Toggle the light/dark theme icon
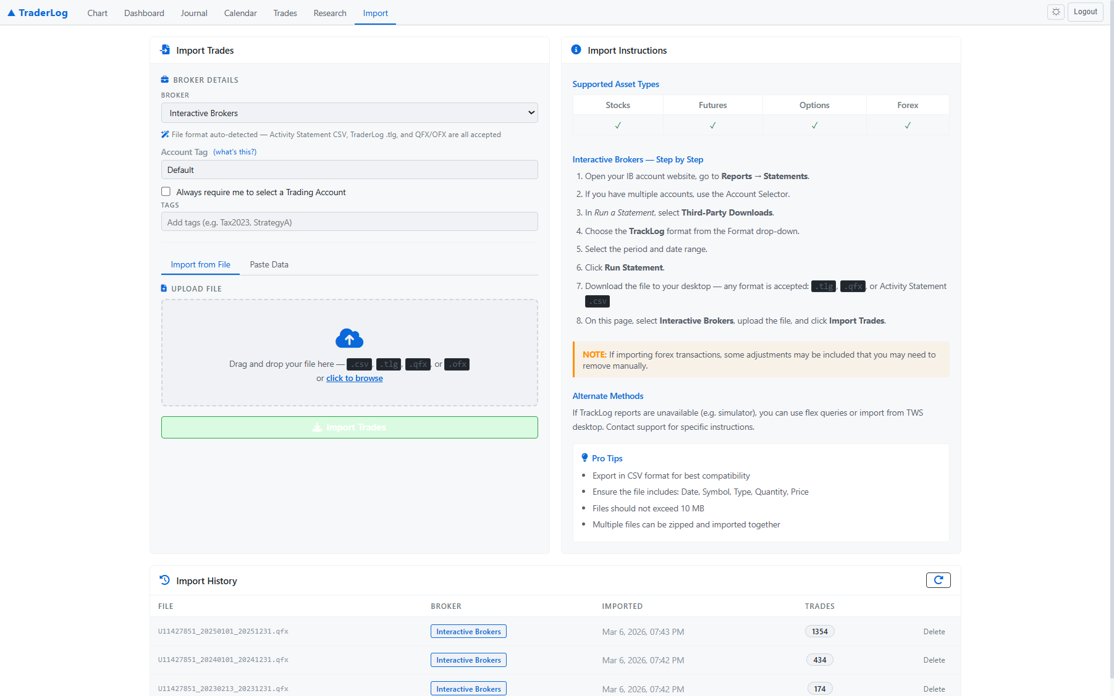Screen dimensions: 1114x696 click(x=1056, y=12)
